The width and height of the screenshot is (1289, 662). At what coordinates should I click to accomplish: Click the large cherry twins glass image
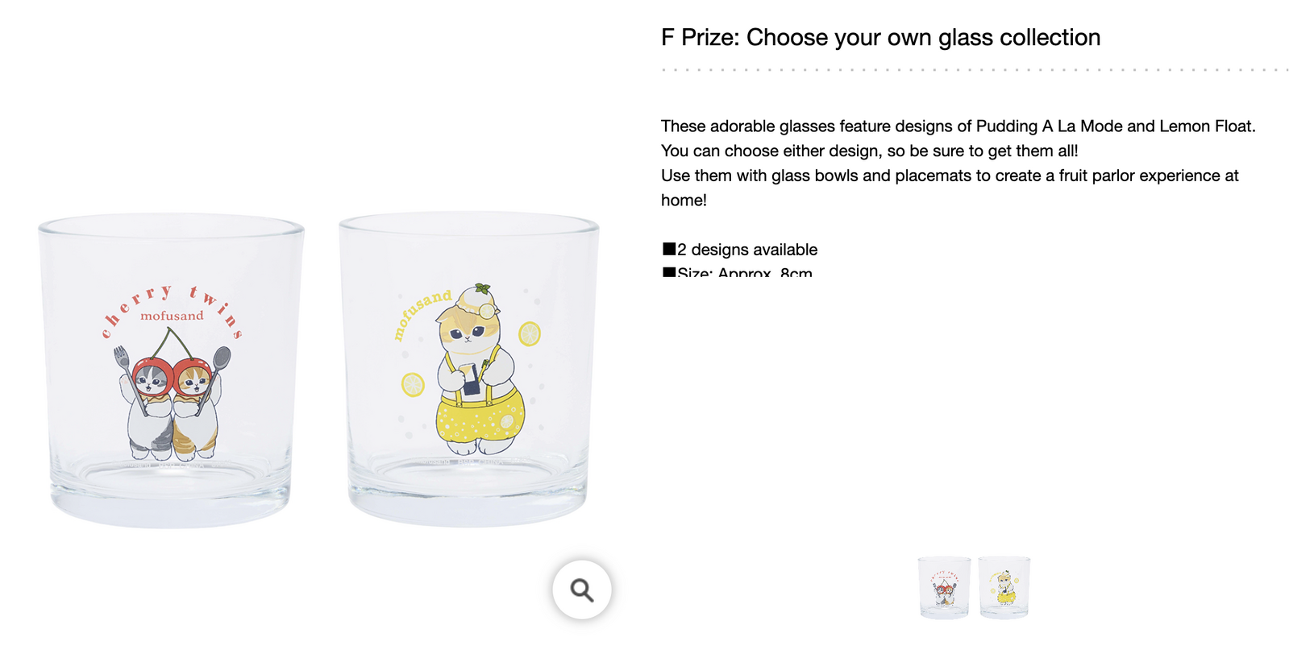[x=171, y=370]
